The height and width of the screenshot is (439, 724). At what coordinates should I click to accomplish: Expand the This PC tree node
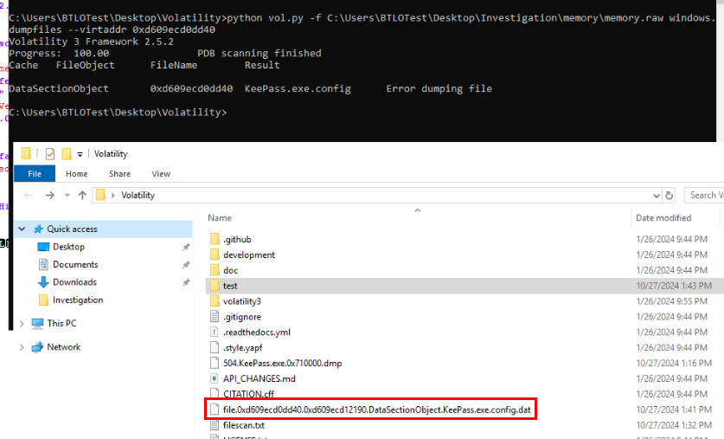(x=22, y=324)
